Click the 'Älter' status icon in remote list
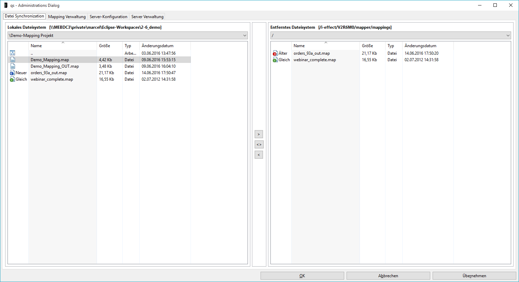Viewport: 519px width, 282px height. click(275, 53)
